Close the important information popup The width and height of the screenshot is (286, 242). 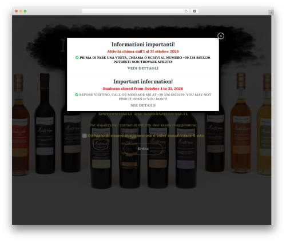(221, 36)
